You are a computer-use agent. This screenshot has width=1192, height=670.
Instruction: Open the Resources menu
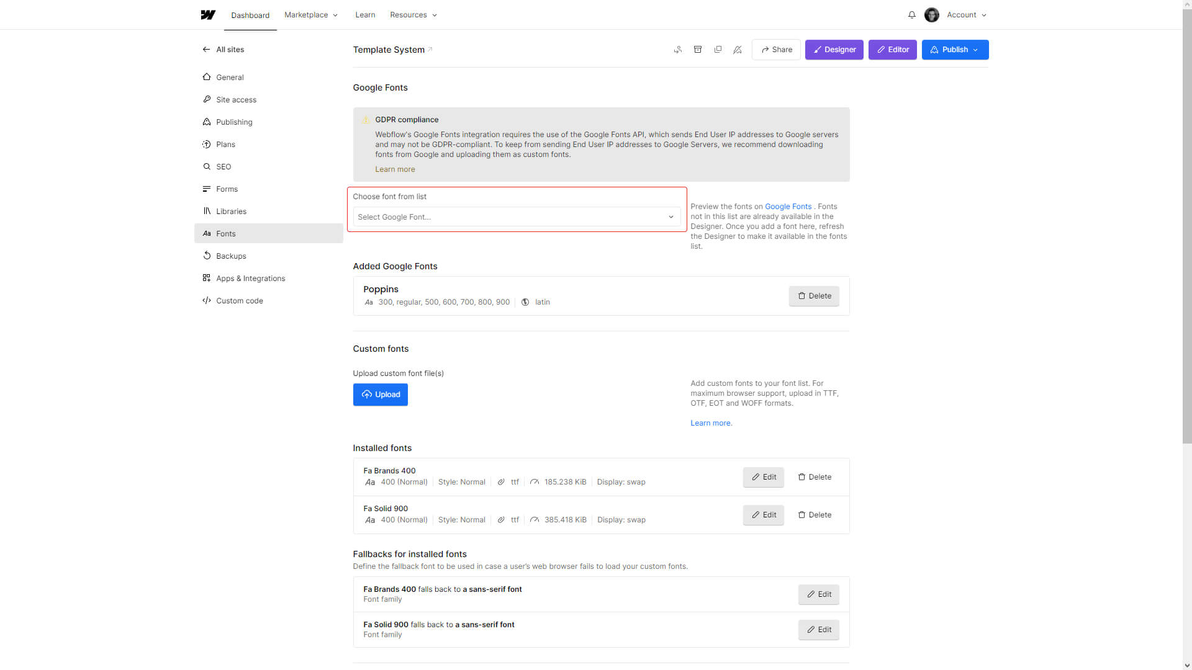(413, 15)
